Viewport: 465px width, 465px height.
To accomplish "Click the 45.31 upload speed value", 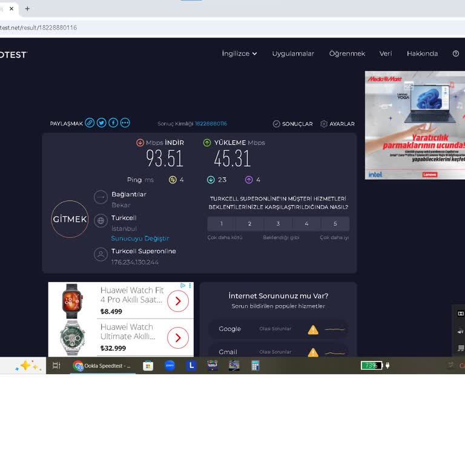I will coord(232,159).
